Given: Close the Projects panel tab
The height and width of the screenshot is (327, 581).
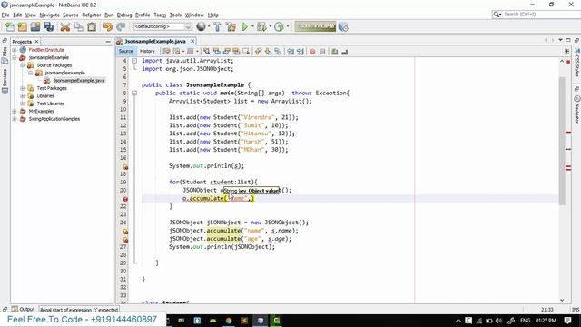Looking at the screenshot, I should 36,42.
